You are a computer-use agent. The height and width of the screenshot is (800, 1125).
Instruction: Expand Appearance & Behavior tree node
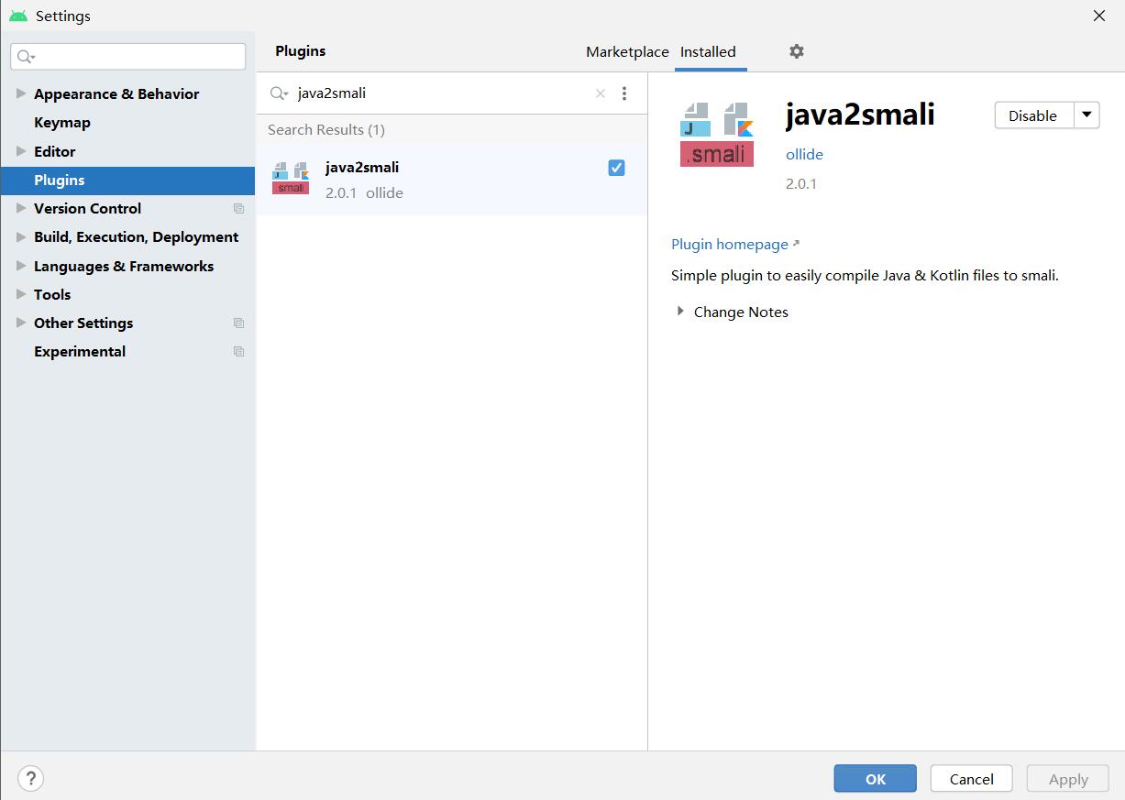21,93
